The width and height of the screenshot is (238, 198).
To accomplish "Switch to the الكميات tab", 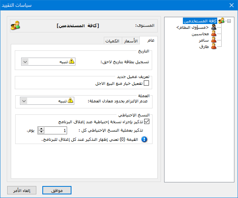I will 113,41.
